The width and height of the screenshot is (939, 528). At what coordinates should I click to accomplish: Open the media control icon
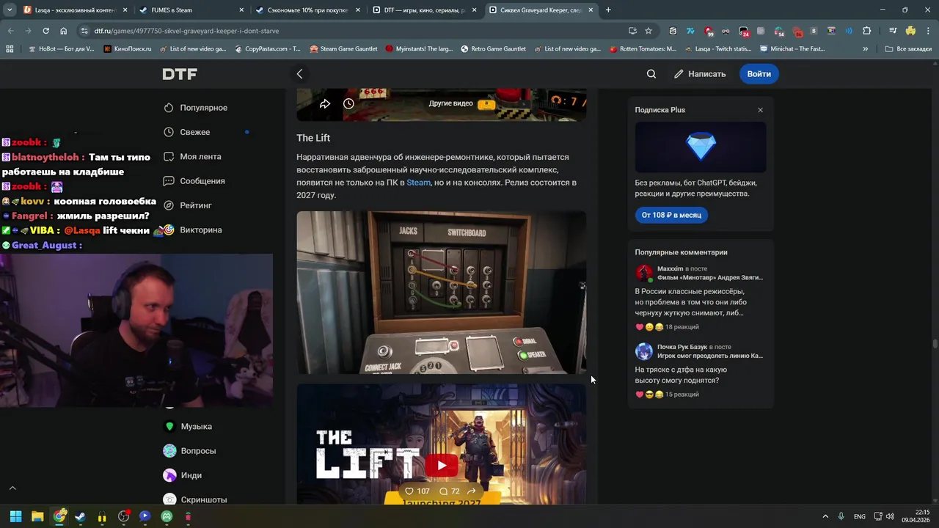[x=892, y=31]
